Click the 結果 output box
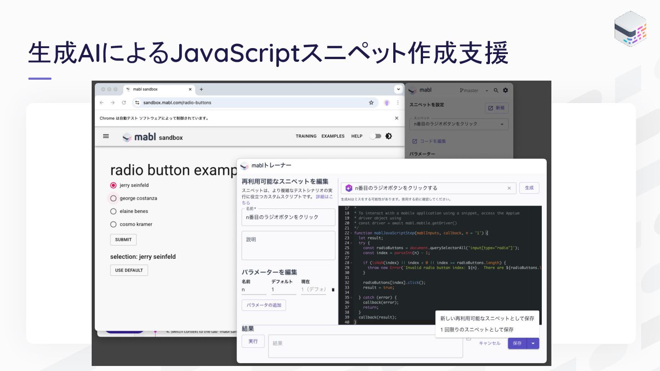This screenshot has width=660, height=371. point(366,346)
